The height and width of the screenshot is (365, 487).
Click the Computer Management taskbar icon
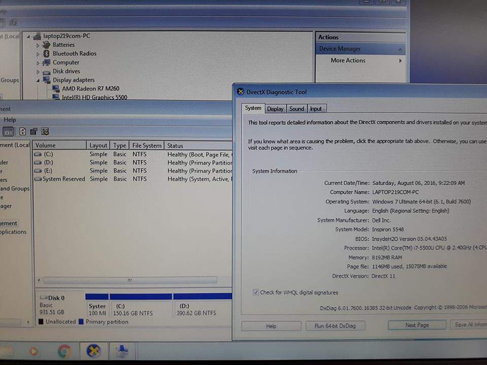[x=122, y=351]
